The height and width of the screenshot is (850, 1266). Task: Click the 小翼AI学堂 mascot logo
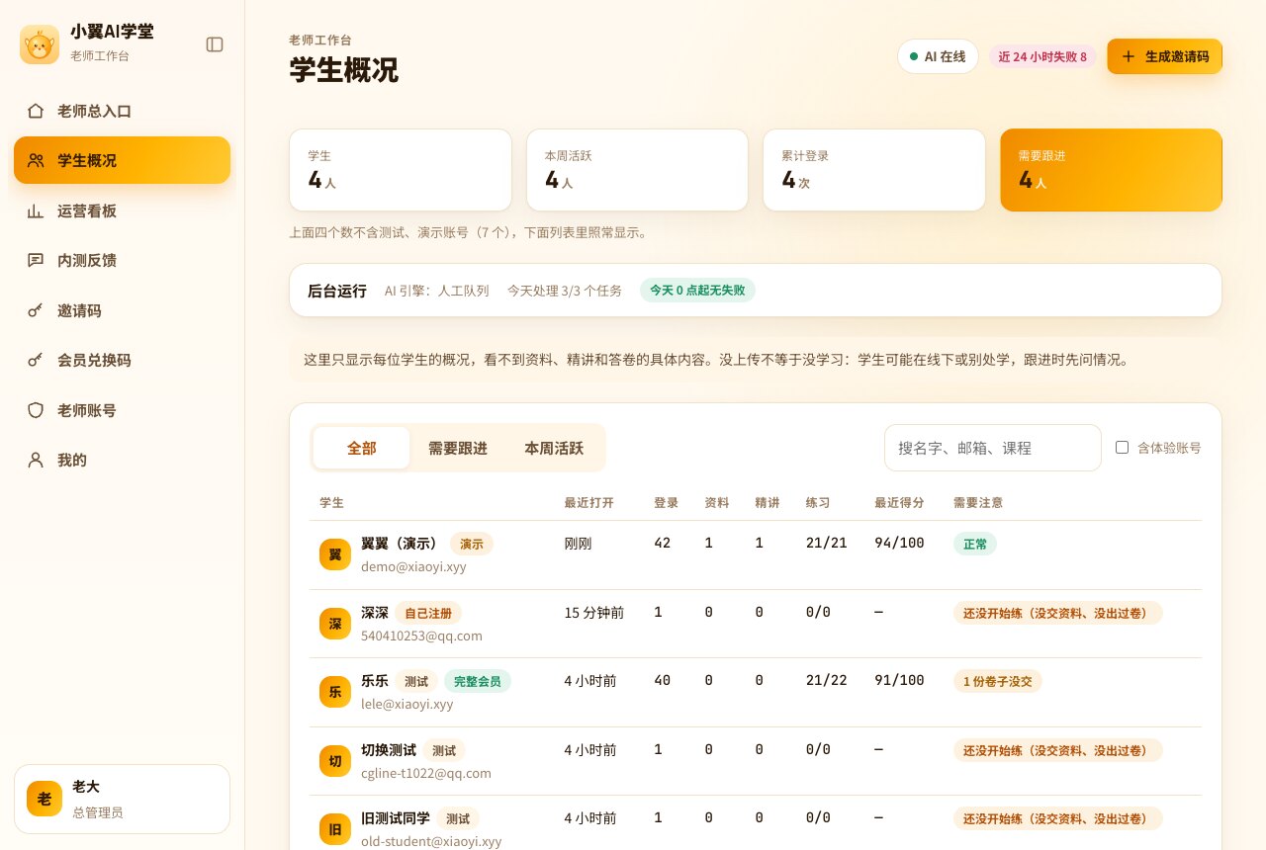pos(40,44)
